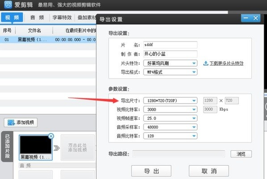The image size is (267, 179).
Task: Click the 片名 input field containing sddf
Action: tap(170, 45)
